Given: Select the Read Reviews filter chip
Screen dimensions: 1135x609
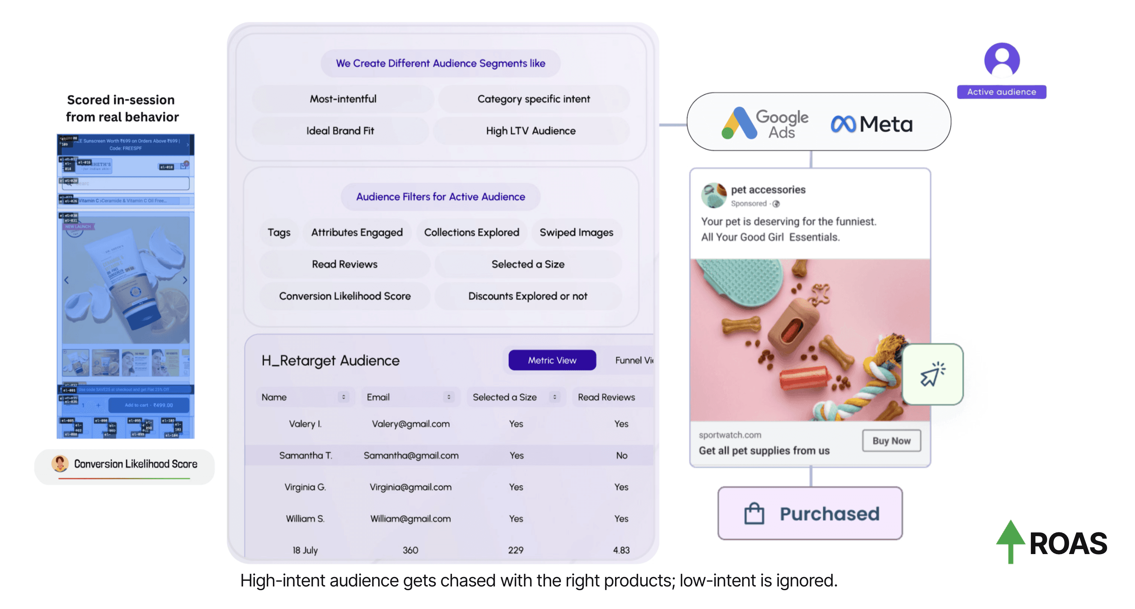Looking at the screenshot, I should 344,264.
